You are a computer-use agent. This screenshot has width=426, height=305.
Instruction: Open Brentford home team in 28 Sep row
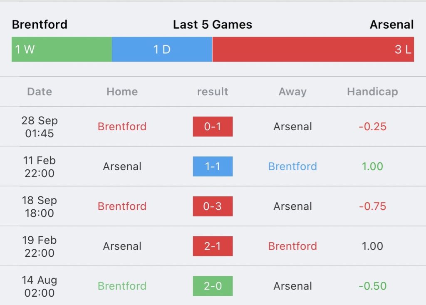(122, 126)
